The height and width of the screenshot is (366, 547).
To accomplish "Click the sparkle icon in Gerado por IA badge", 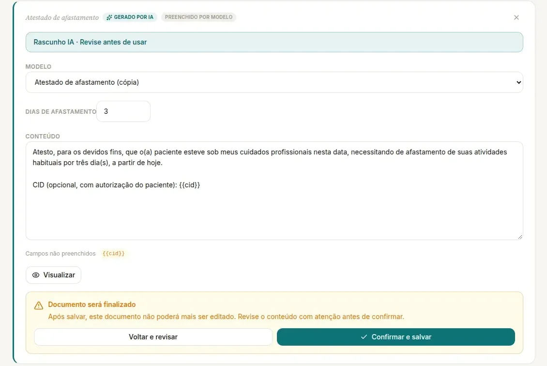I will click(x=109, y=17).
